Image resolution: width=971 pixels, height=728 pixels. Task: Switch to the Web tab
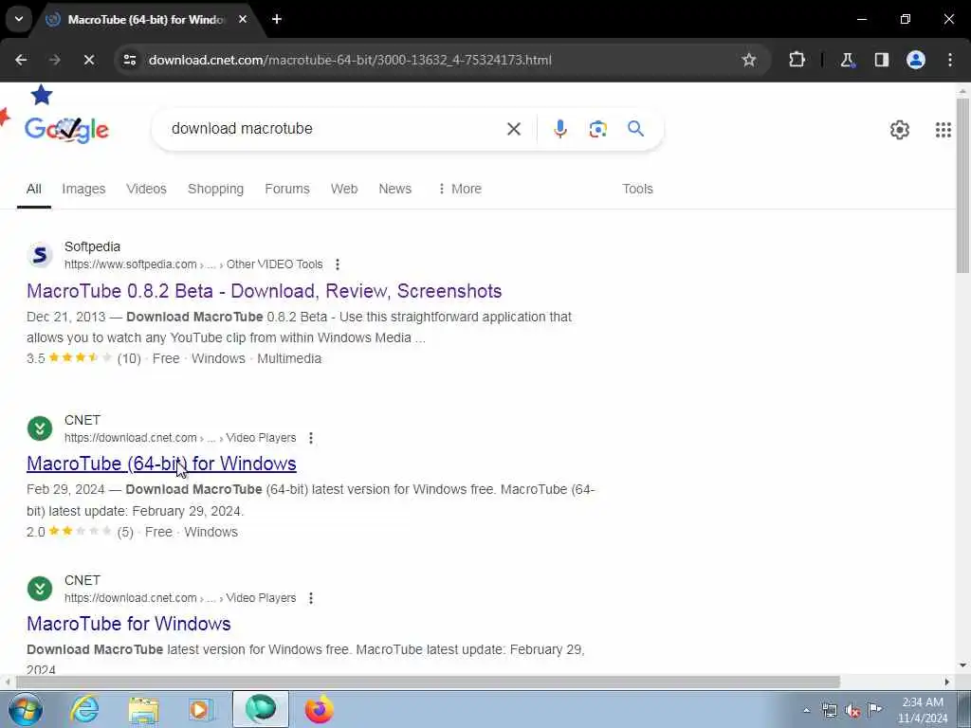344,189
